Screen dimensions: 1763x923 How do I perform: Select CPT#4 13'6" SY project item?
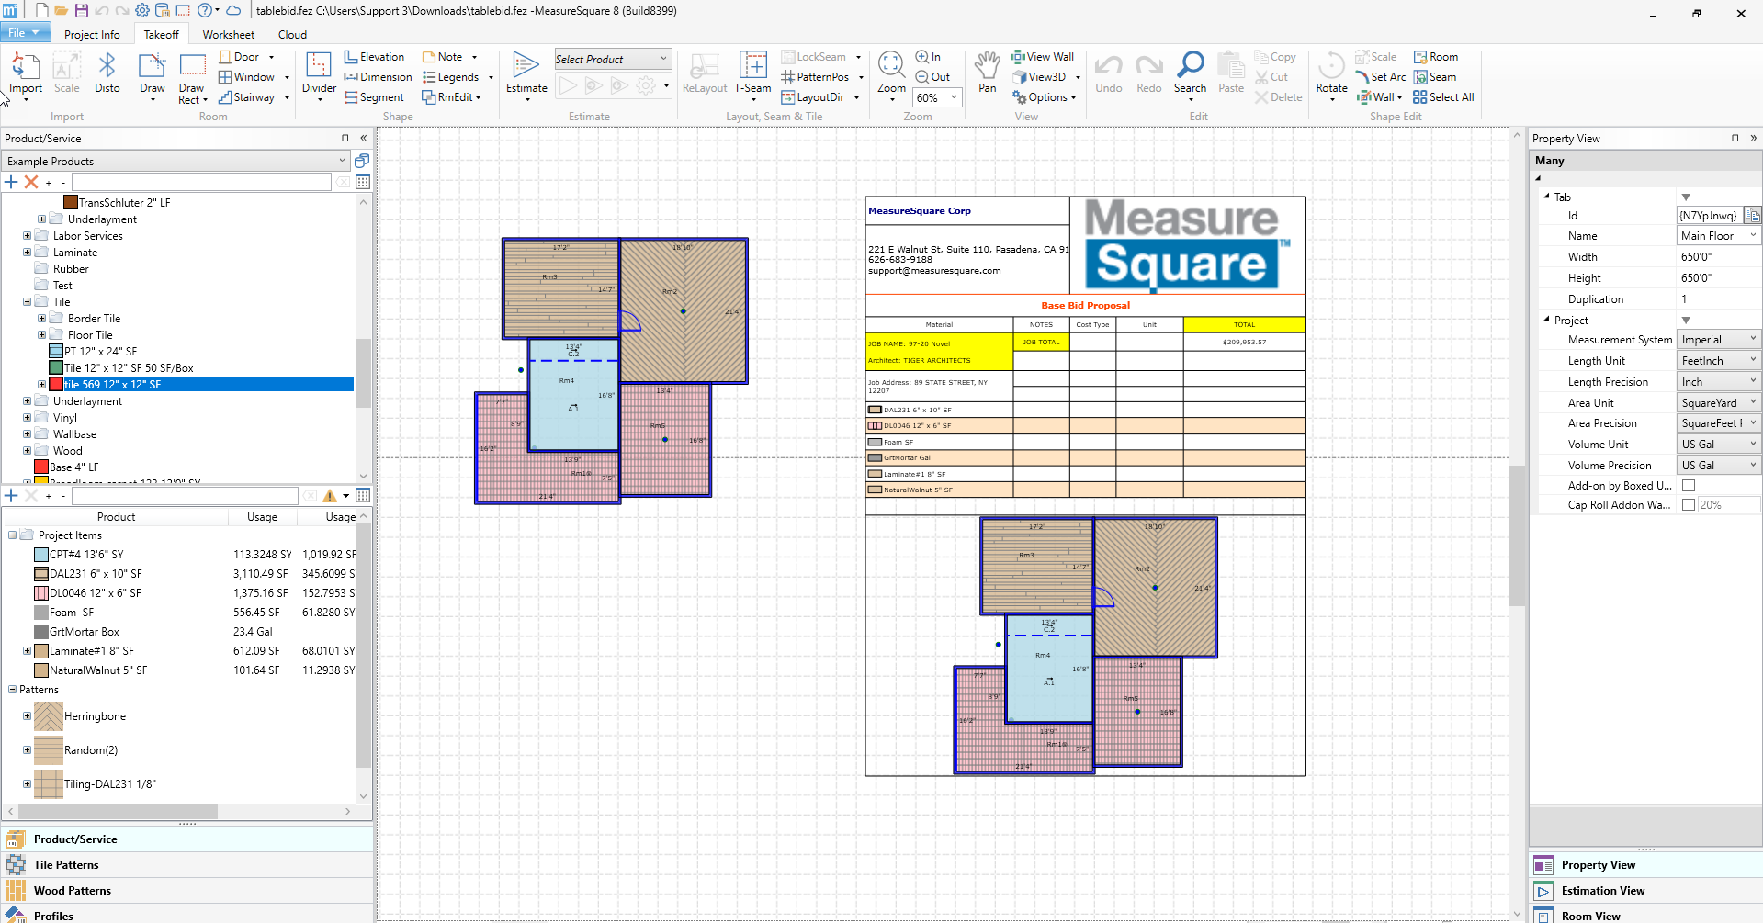point(86,555)
